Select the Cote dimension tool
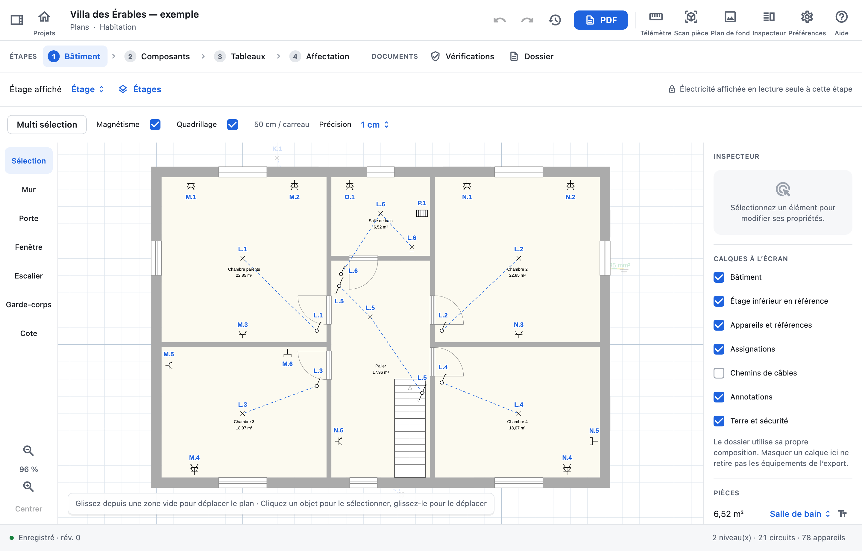This screenshot has width=862, height=551. 29,333
